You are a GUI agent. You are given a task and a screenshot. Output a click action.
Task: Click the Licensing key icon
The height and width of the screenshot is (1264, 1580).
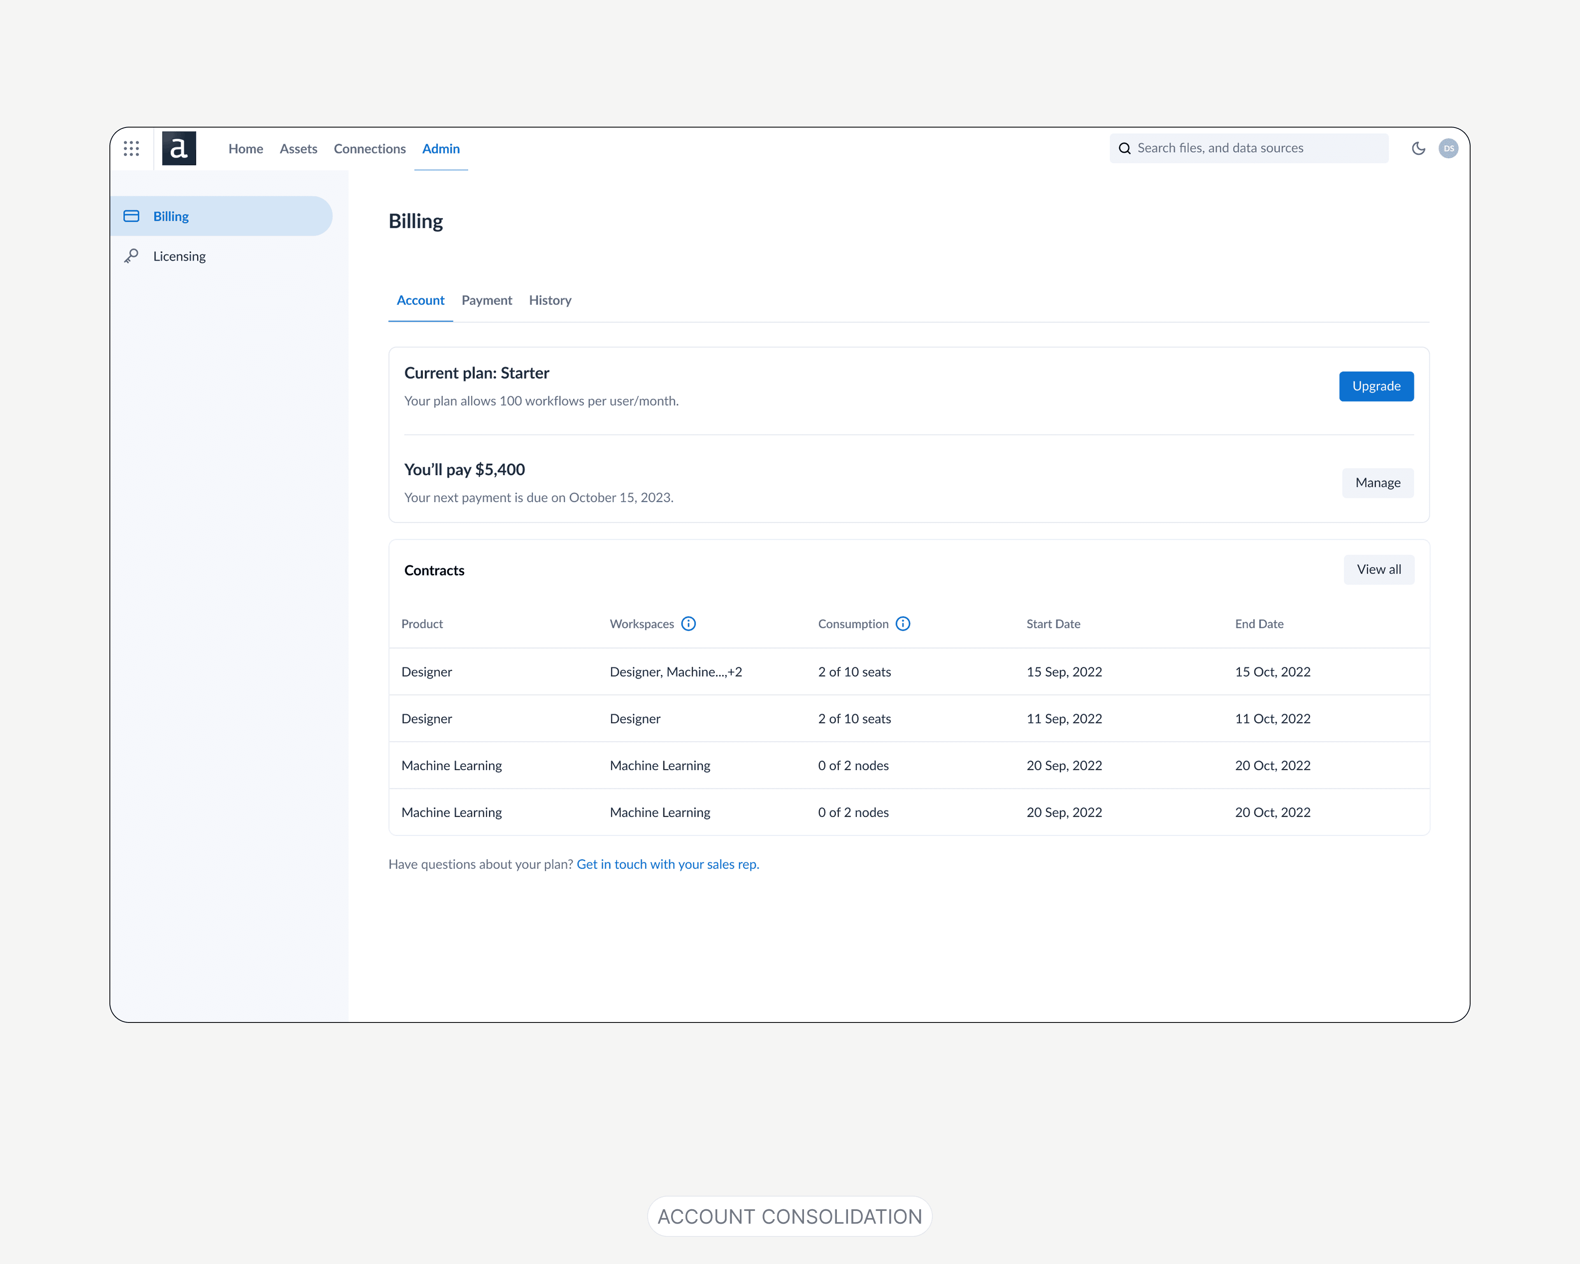click(x=131, y=256)
